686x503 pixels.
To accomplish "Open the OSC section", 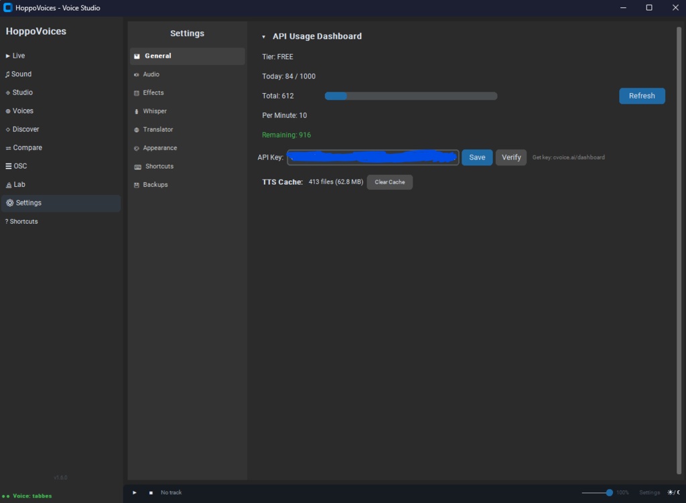I will pyautogui.click(x=61, y=166).
